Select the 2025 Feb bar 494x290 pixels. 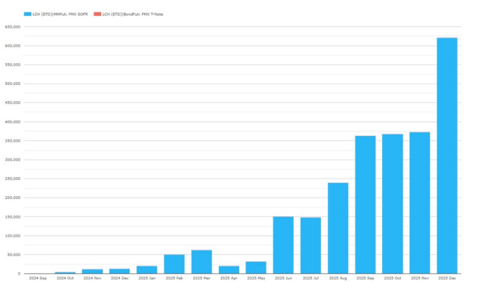click(174, 264)
